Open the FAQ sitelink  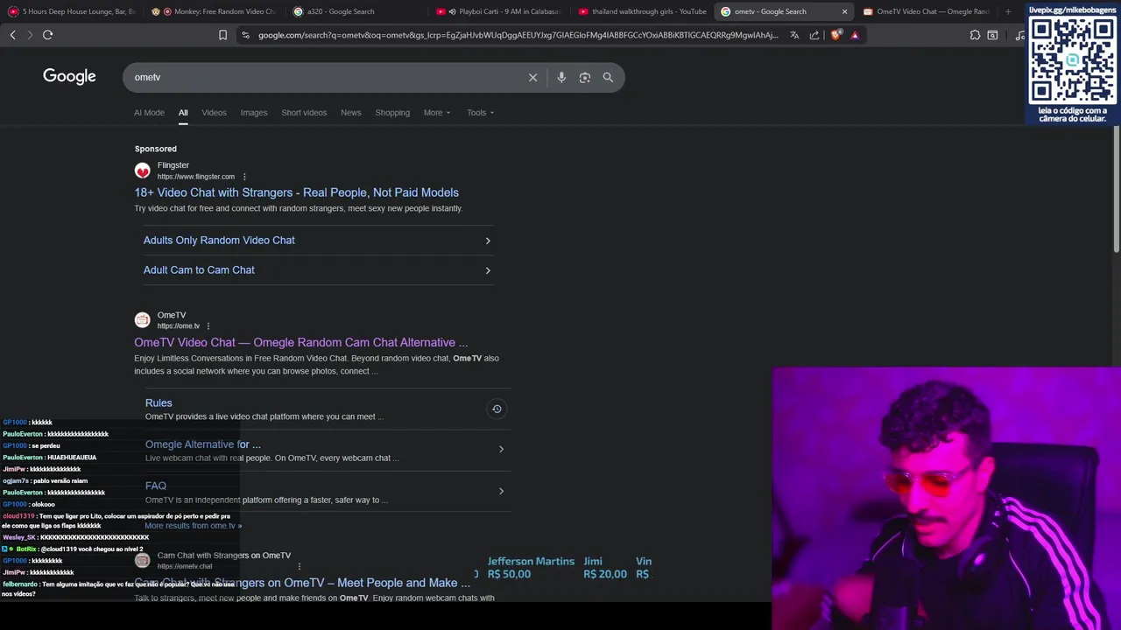click(155, 486)
